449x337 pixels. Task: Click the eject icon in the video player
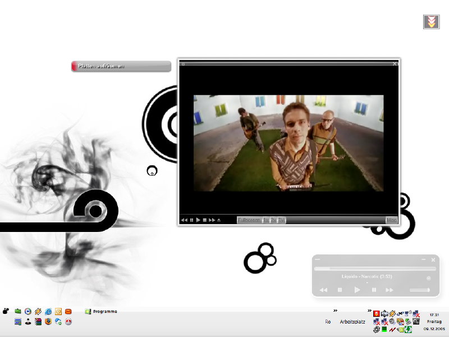[x=219, y=220]
